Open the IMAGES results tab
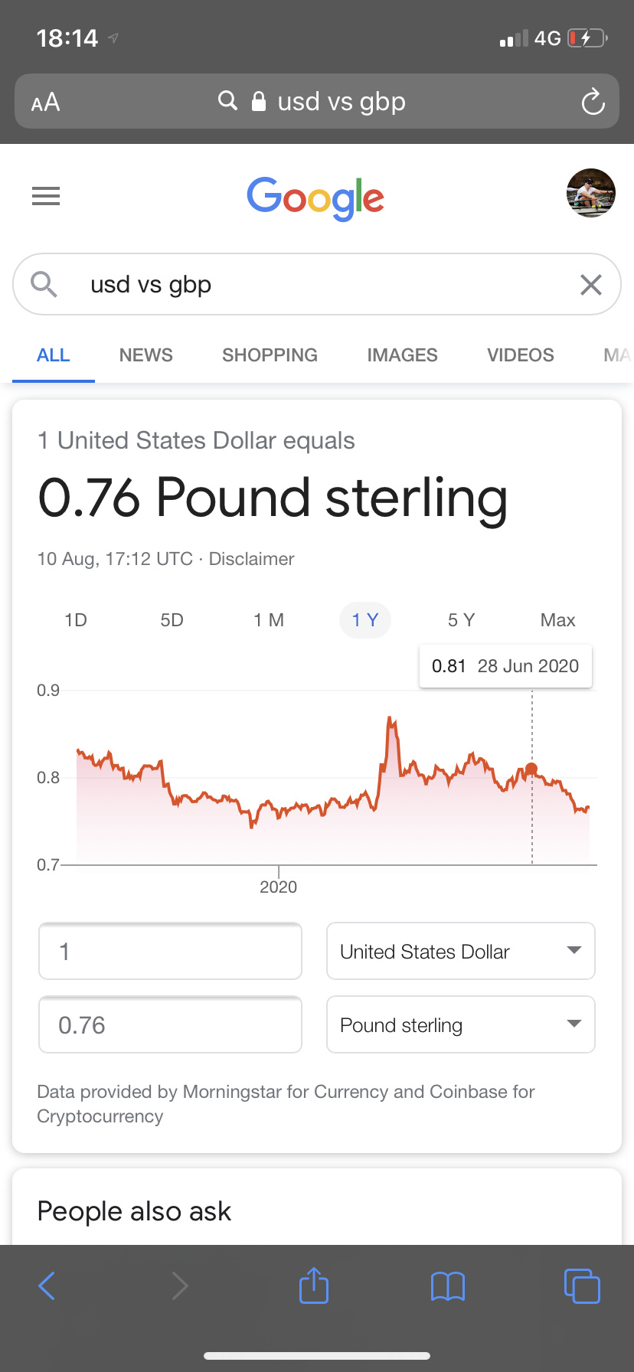The height and width of the screenshot is (1372, 634). pos(402,355)
